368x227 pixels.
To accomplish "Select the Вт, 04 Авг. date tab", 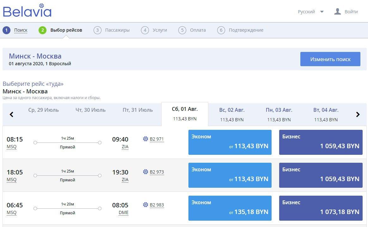I will (x=326, y=114).
